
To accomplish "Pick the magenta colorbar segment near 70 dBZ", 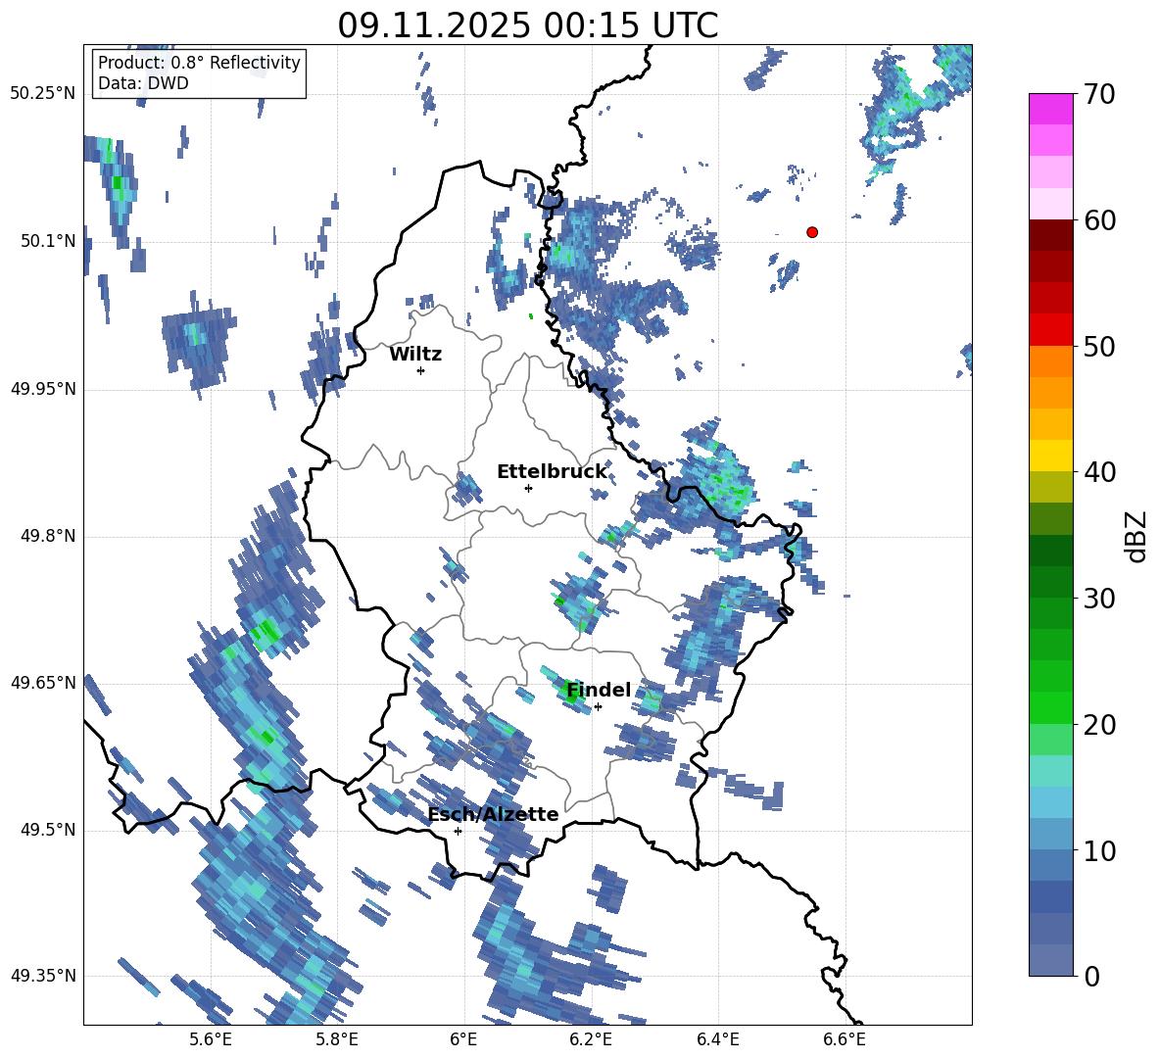I will pos(1050,109).
